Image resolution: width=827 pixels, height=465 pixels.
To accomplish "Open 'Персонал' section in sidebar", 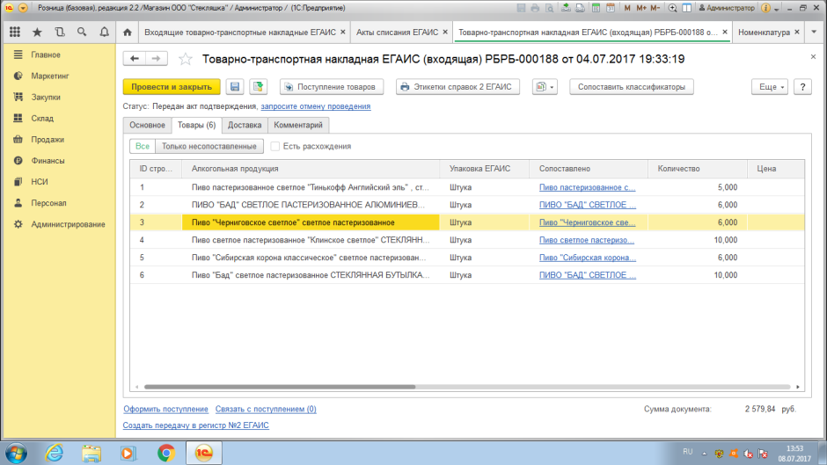I will 48,202.
